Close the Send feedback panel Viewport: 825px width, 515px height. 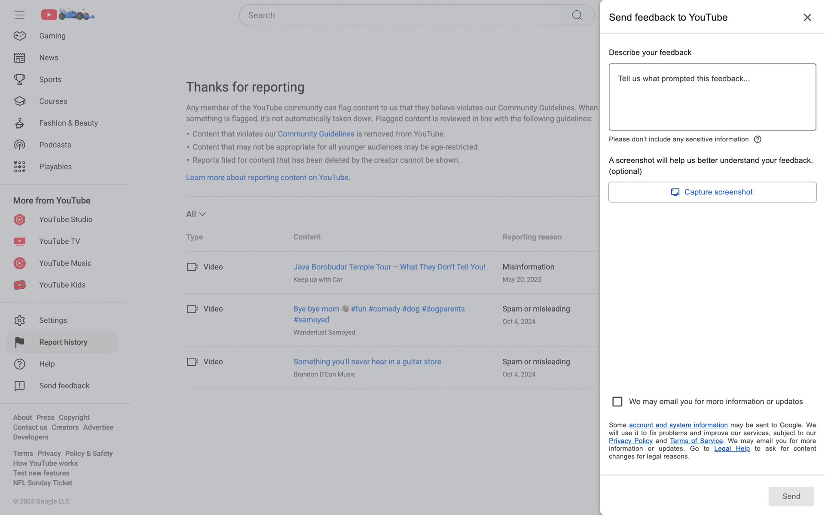point(807,18)
